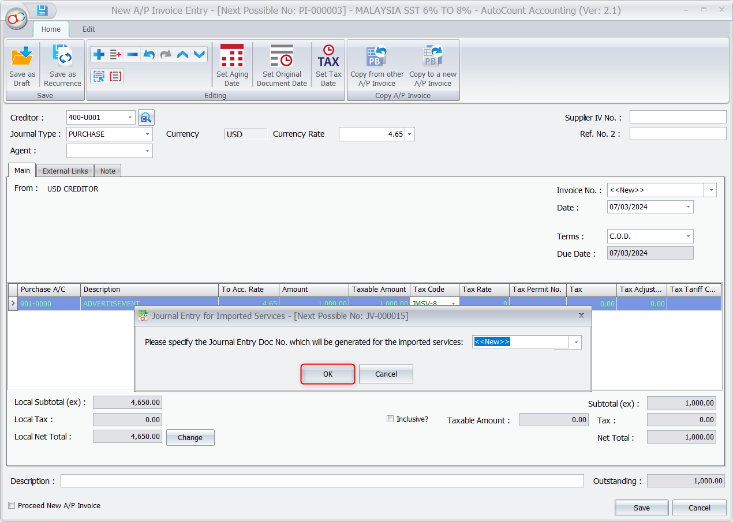Confirm the journal entry dialog with OK
Image resolution: width=733 pixels, height=522 pixels.
coord(328,374)
